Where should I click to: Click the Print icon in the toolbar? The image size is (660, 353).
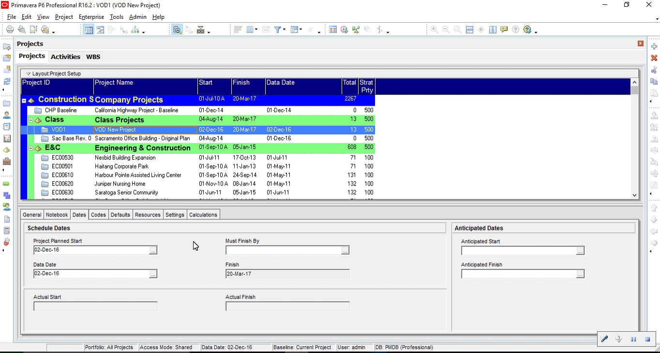tap(10, 29)
